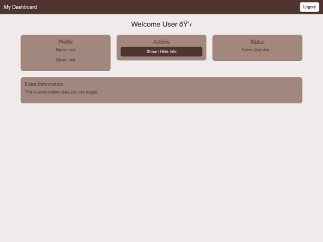The image size is (323, 242).
Task: Click the Active User status text
Action: tap(257, 50)
